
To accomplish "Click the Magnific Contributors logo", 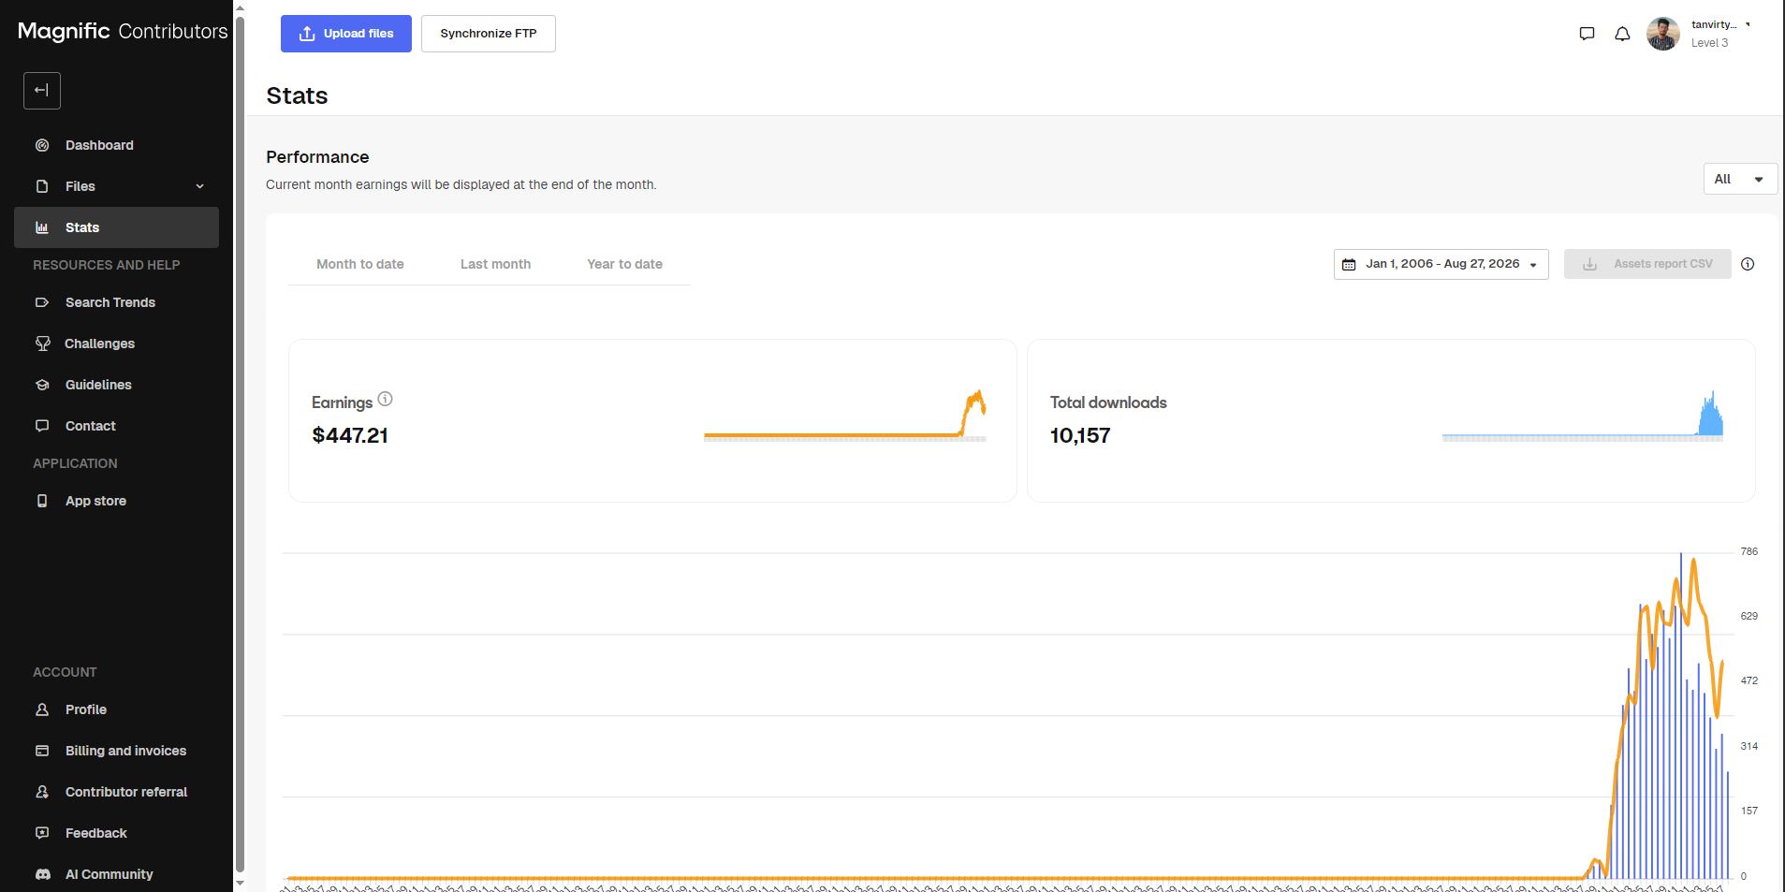I will (x=123, y=31).
